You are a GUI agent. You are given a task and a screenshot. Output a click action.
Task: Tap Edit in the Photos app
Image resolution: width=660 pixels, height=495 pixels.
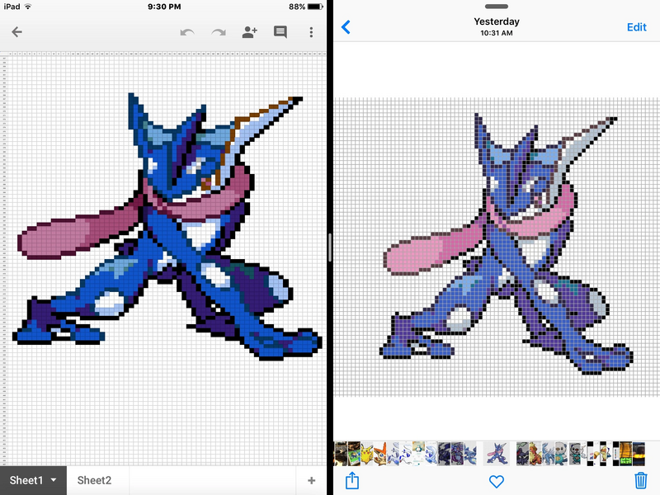click(636, 27)
